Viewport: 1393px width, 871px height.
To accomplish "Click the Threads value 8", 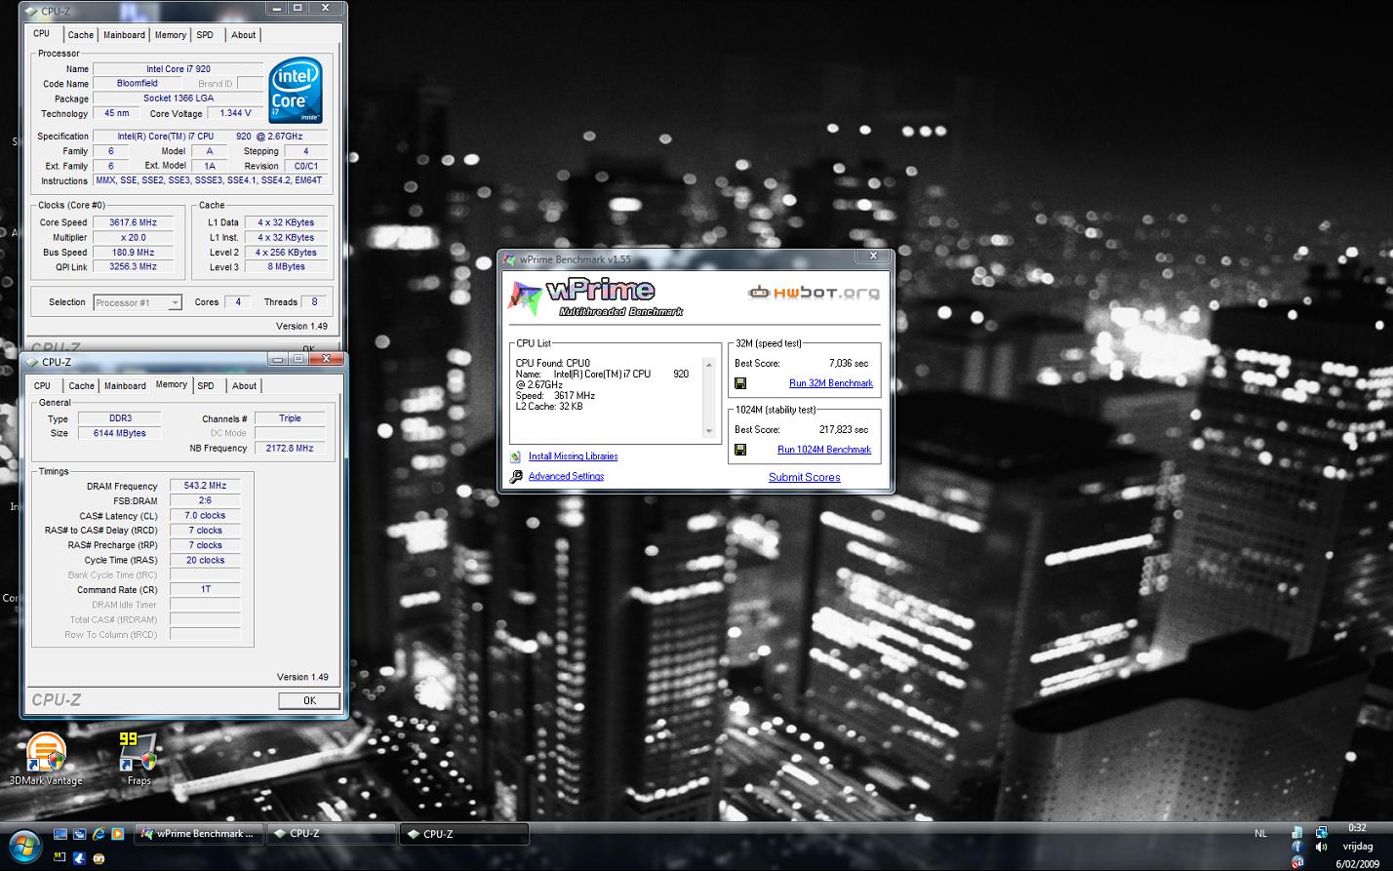I will pos(314,302).
